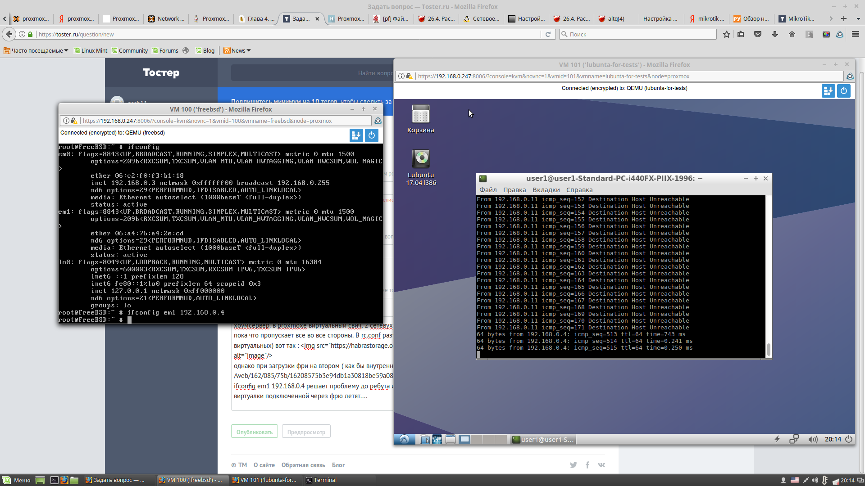Click the 'Опубликовать' publish button
This screenshot has height=486, width=865.
pyautogui.click(x=255, y=432)
